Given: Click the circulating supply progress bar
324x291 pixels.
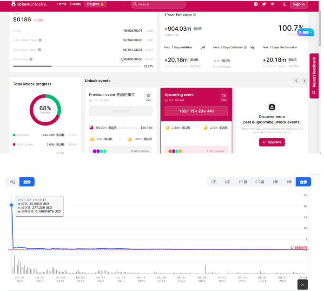Looking at the screenshot, I should [x=78, y=66].
